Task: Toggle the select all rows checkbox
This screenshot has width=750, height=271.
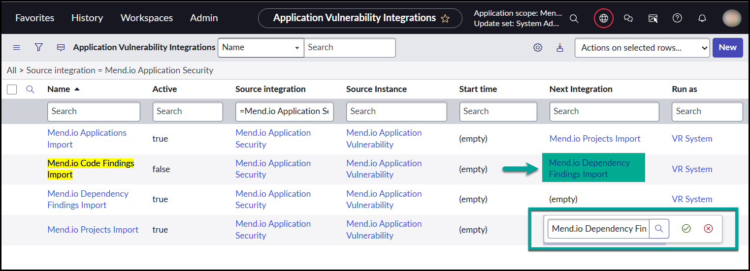Action: [12, 90]
